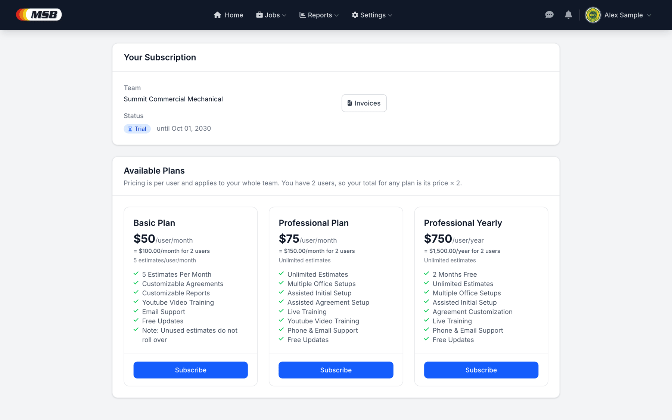This screenshot has height=420, width=672.
Task: Click '= $1,500.00/year for 2 users'
Action: [x=462, y=251]
